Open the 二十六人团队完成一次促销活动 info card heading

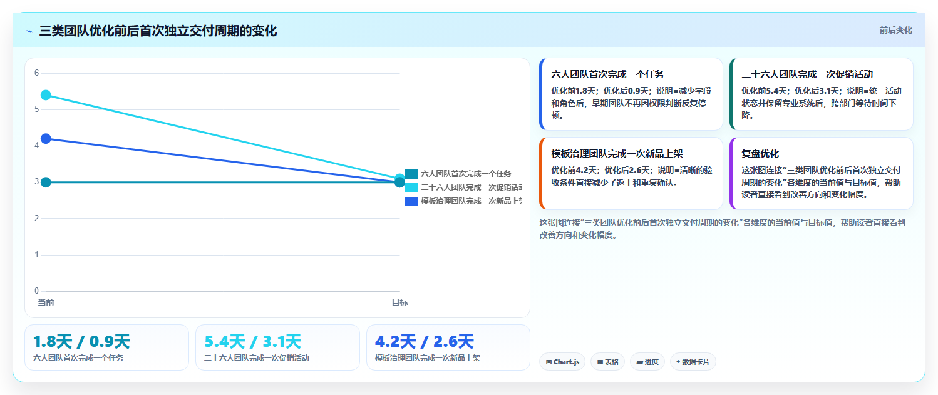click(x=807, y=74)
